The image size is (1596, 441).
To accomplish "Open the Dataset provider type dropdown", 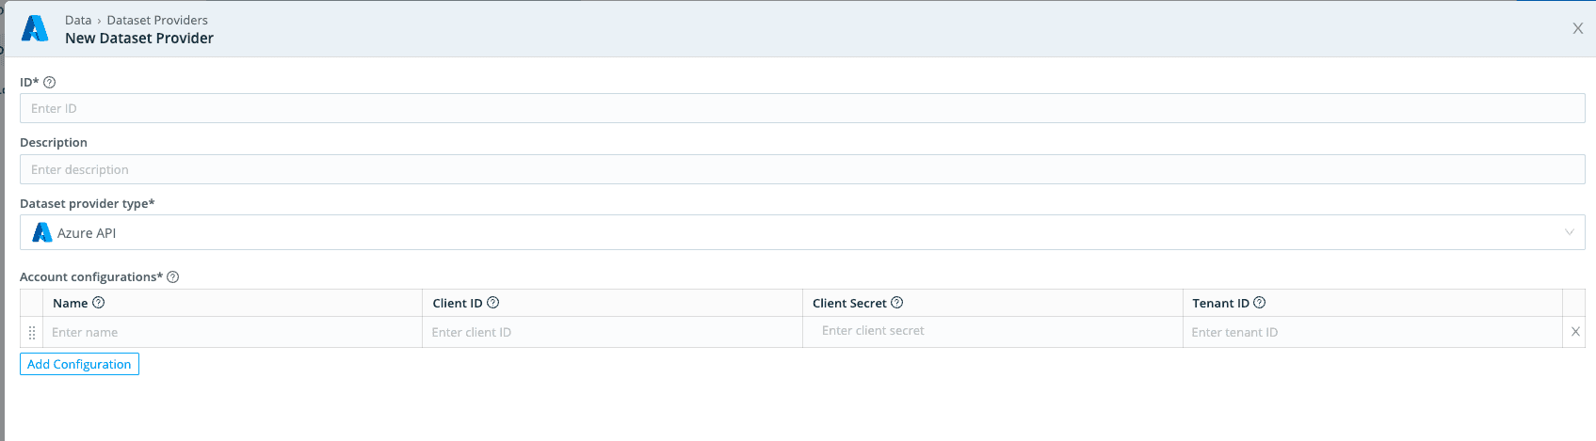I will coord(800,233).
